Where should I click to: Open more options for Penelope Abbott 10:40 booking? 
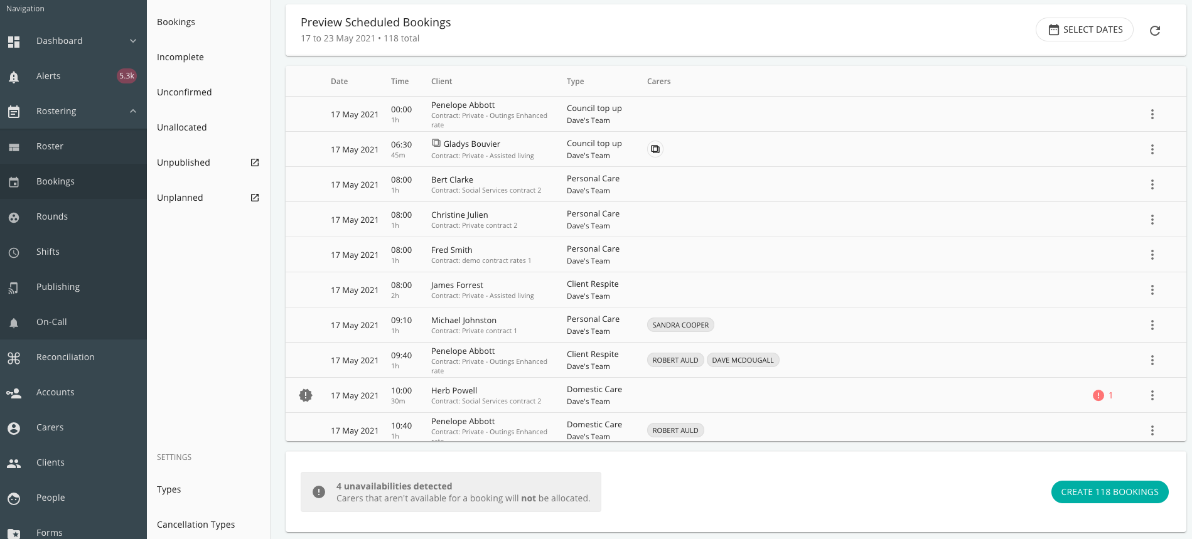pyautogui.click(x=1152, y=430)
